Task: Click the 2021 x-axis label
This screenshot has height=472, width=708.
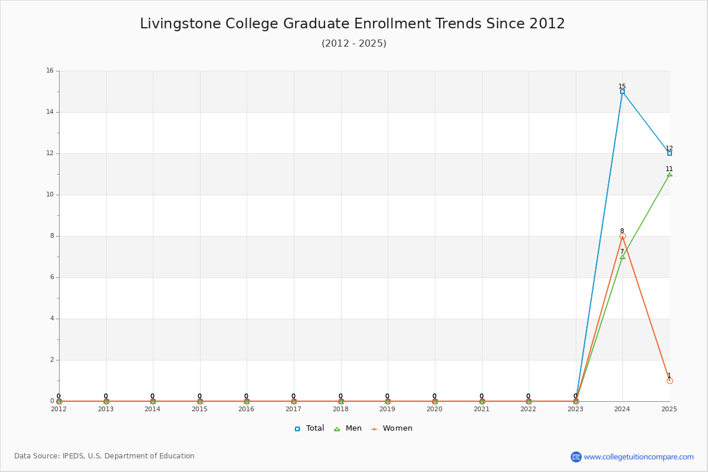Action: click(482, 408)
